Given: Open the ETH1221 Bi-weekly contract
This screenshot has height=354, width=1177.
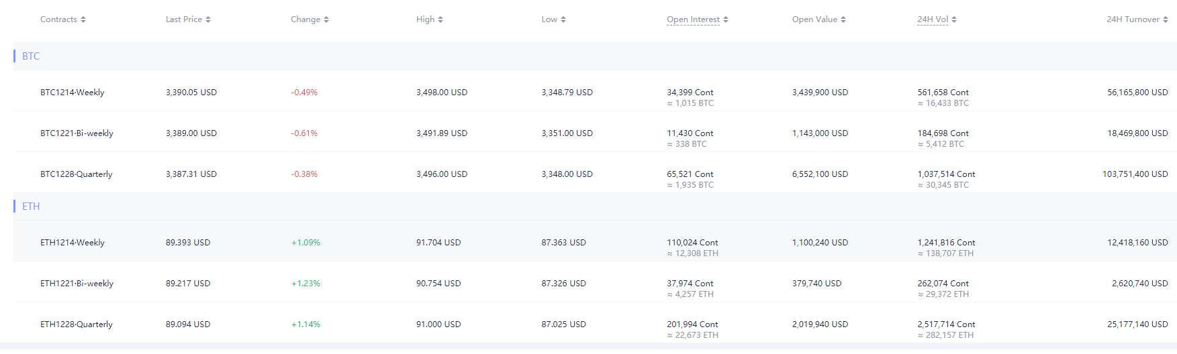Looking at the screenshot, I should click(x=77, y=284).
